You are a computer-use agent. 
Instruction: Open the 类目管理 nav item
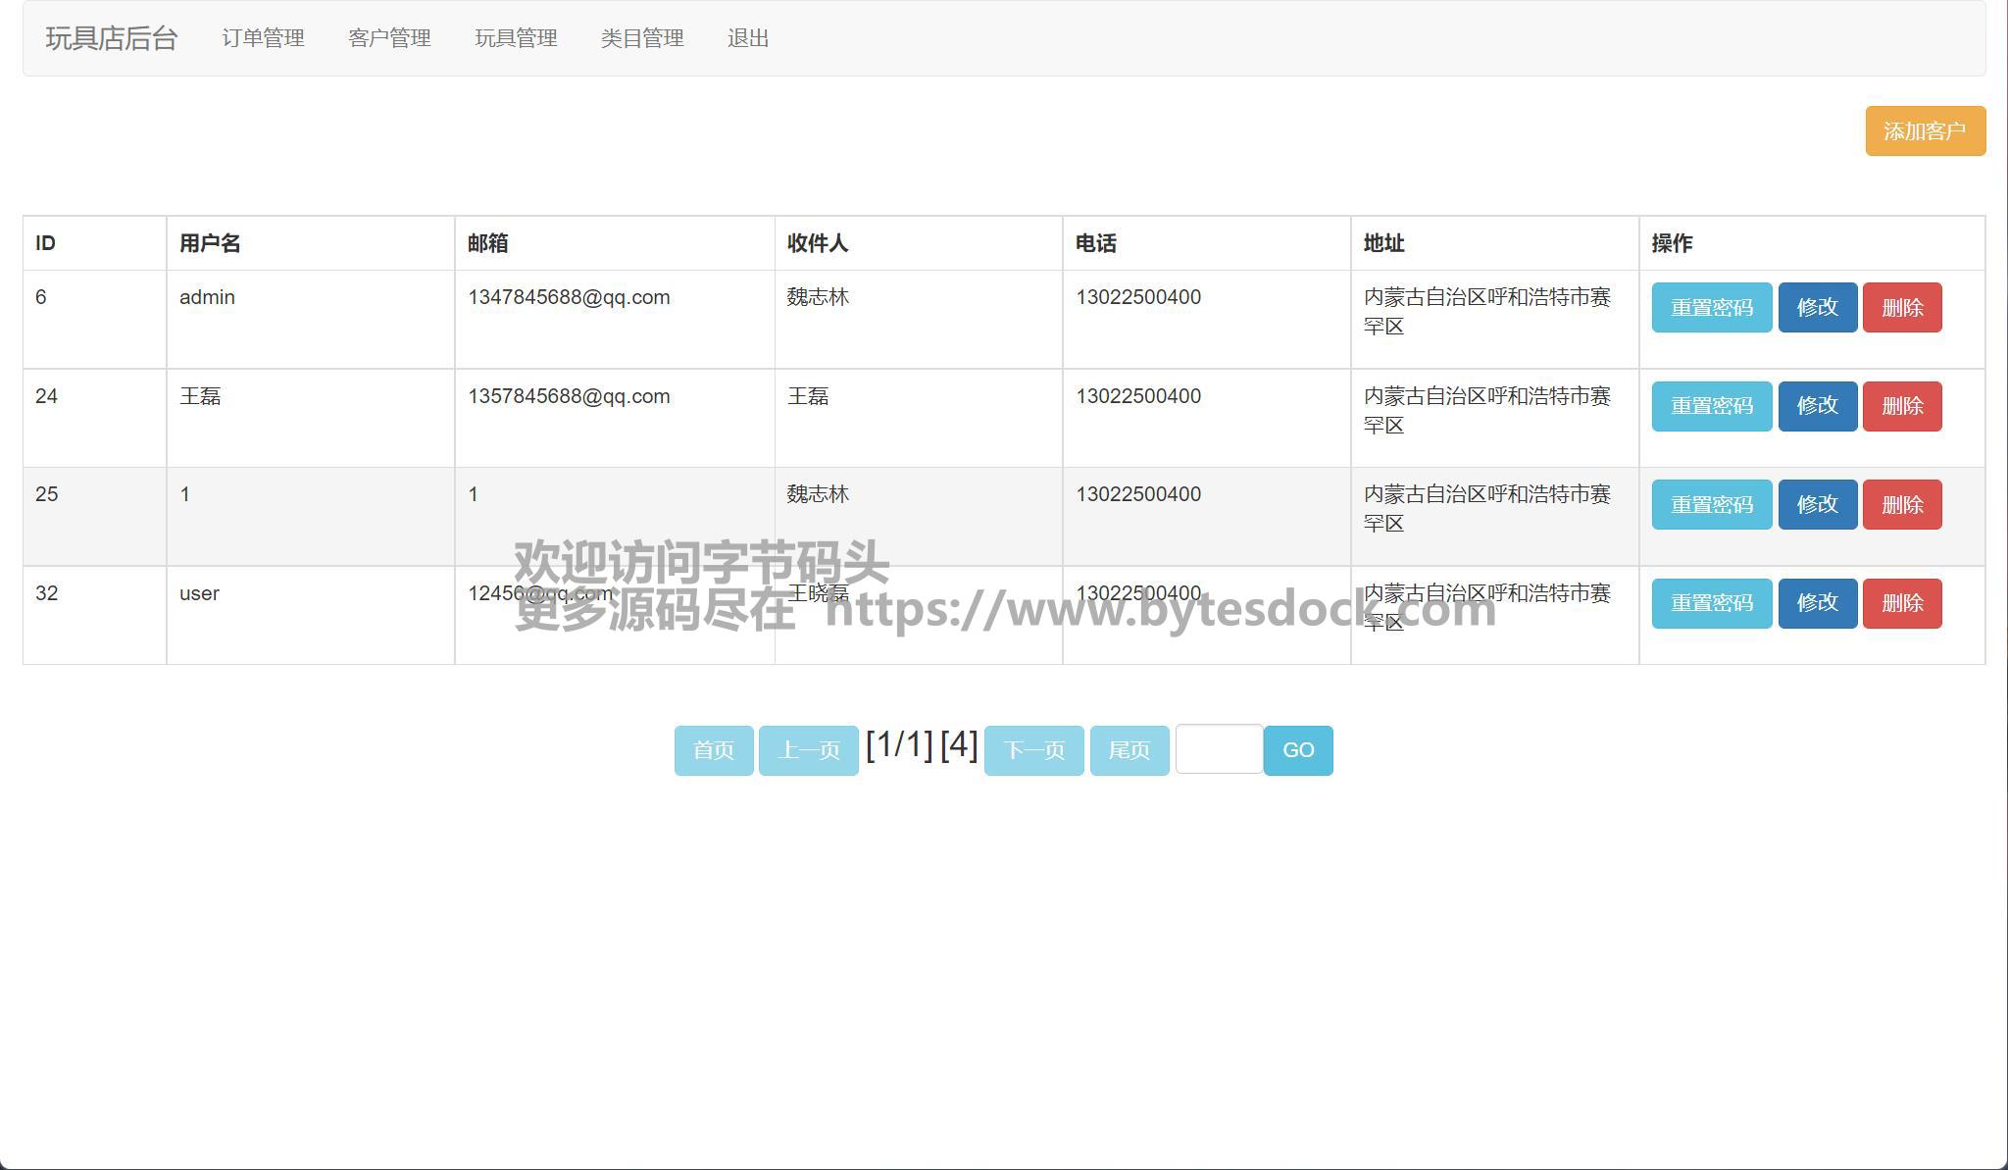pos(642,38)
